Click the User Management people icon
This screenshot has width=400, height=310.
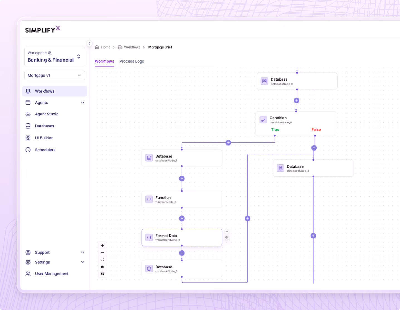[x=28, y=274]
